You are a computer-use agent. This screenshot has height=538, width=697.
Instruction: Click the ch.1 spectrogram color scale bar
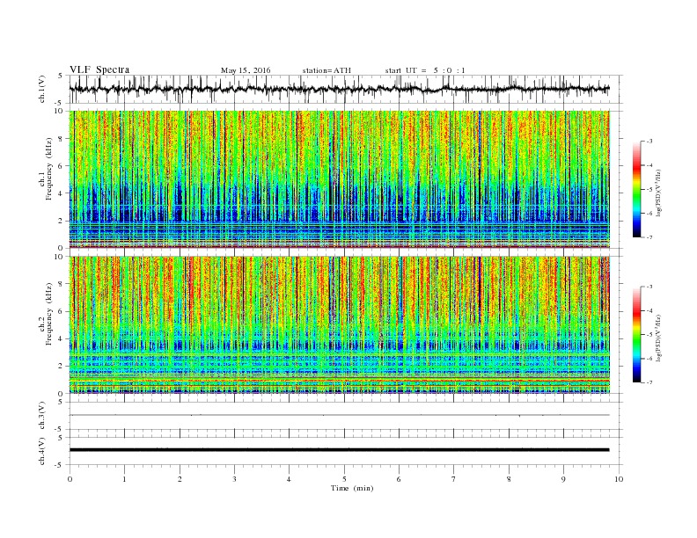637,190
